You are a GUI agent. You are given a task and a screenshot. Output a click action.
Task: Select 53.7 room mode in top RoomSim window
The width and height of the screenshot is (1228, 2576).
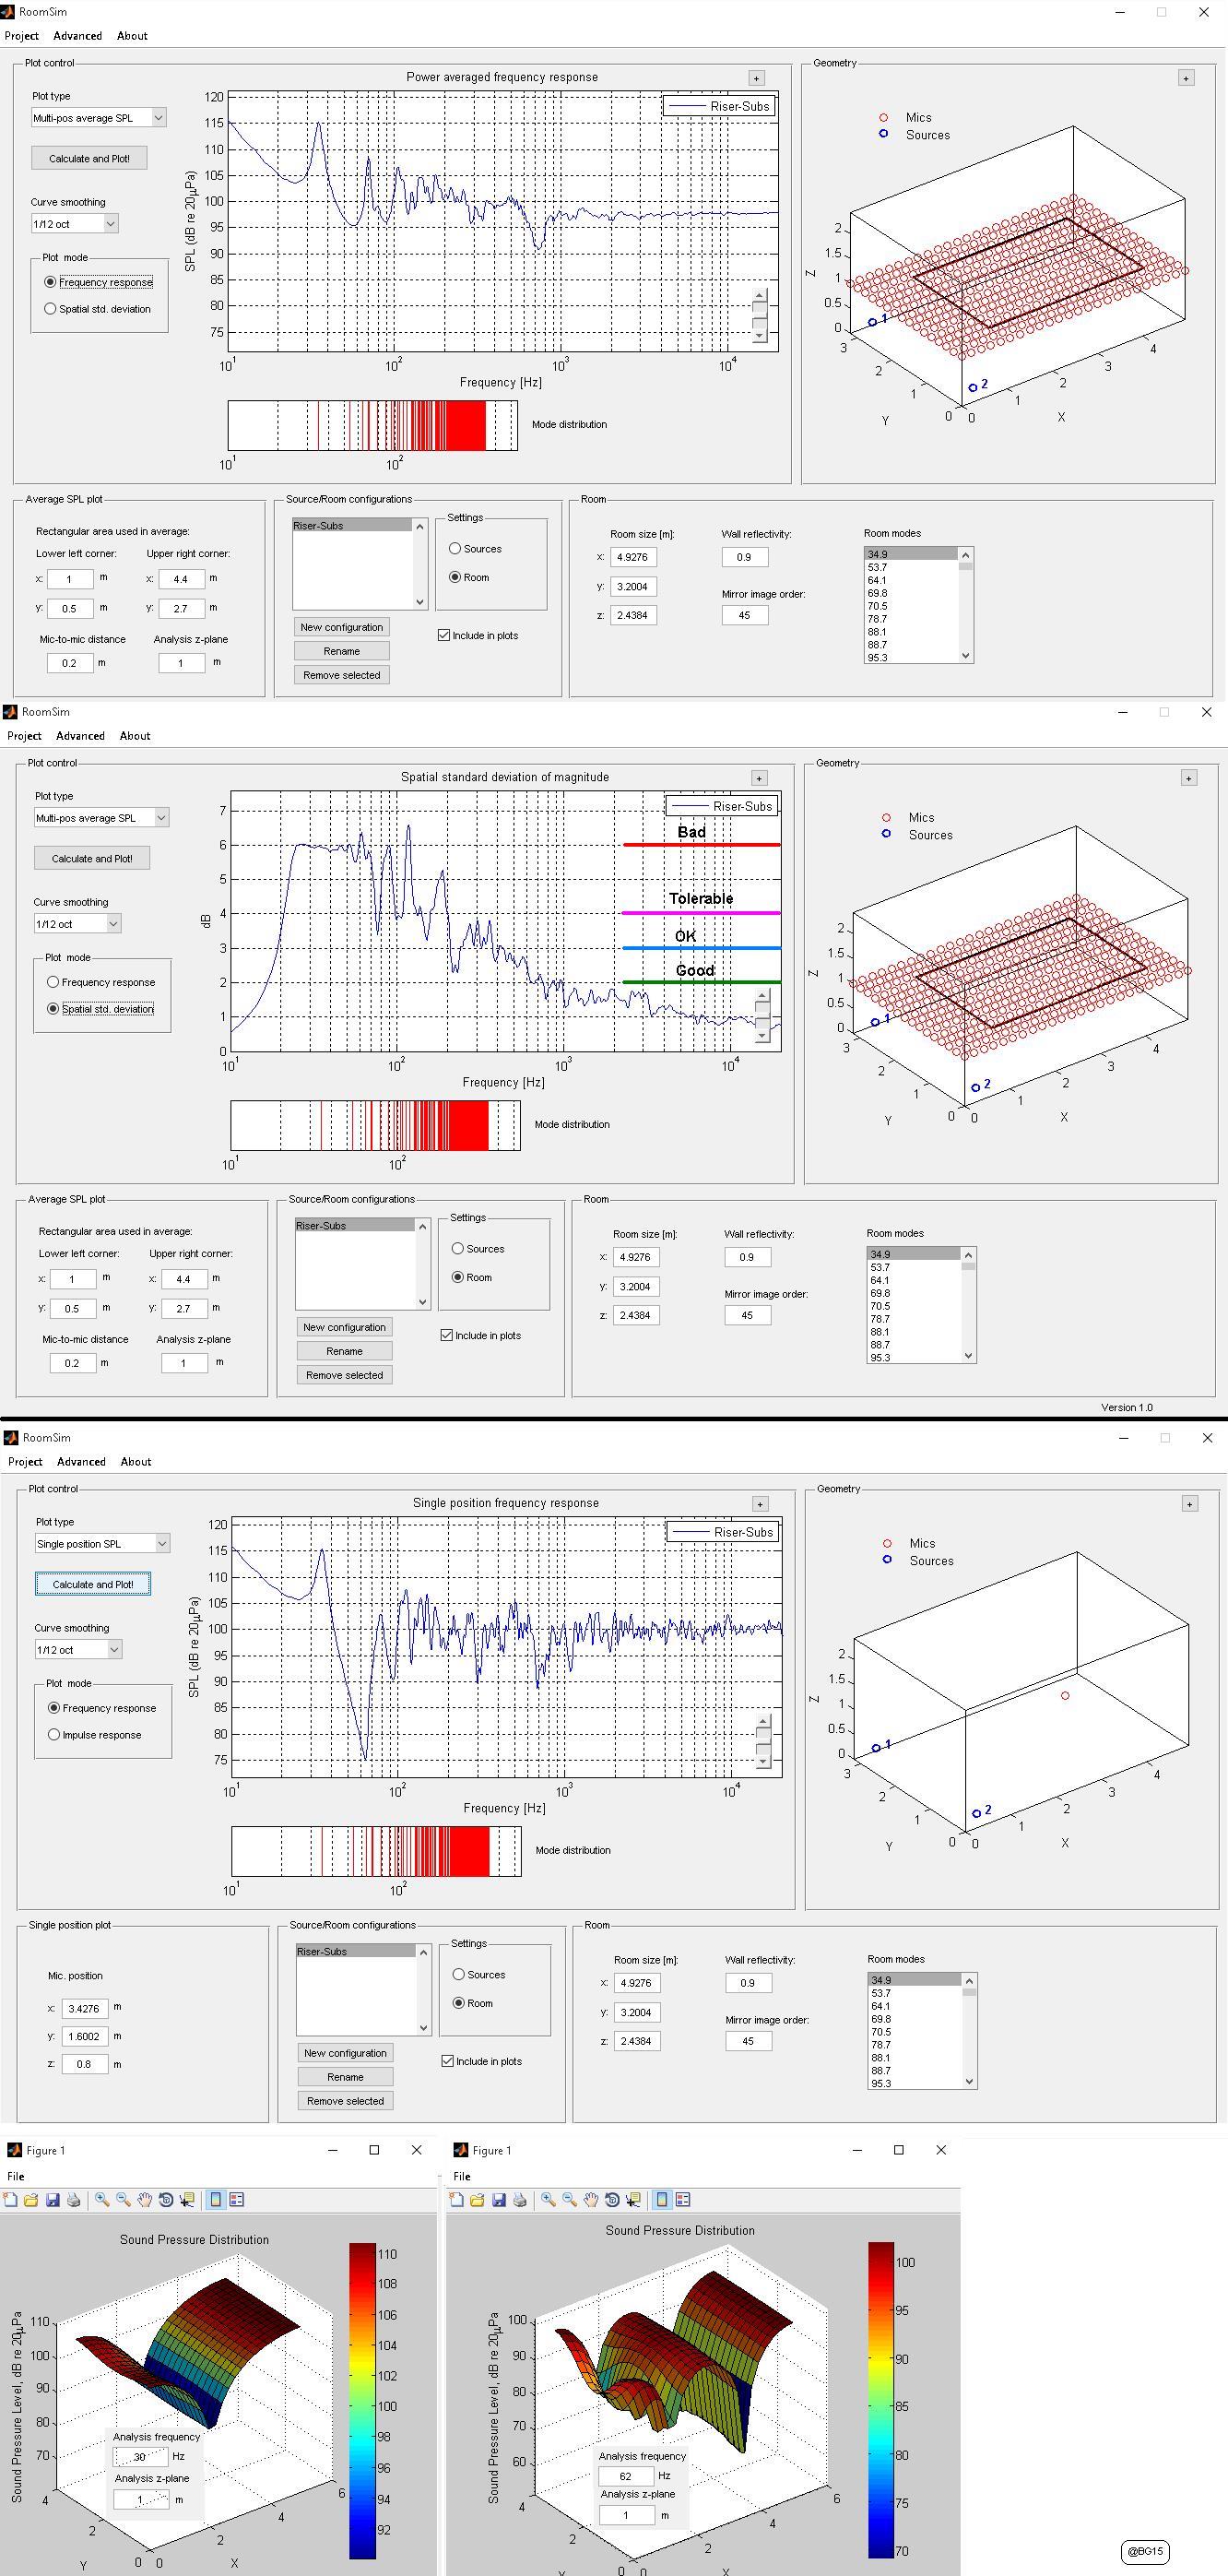(911, 567)
